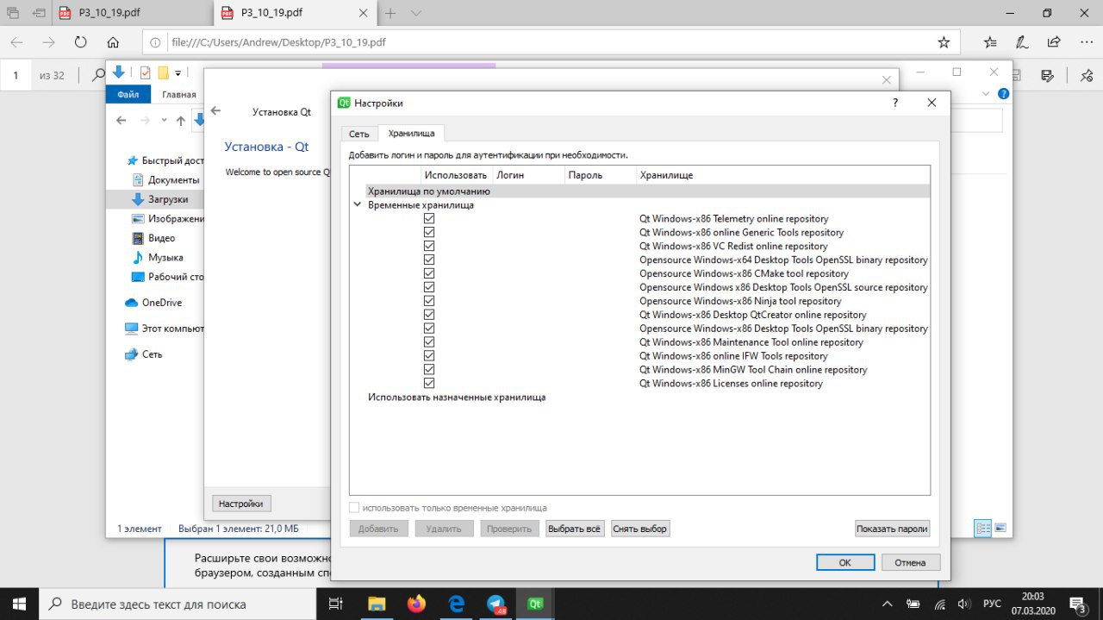Screen dimensions: 1103x620
Task: Set these Edge tabs aside
Action: point(39,13)
